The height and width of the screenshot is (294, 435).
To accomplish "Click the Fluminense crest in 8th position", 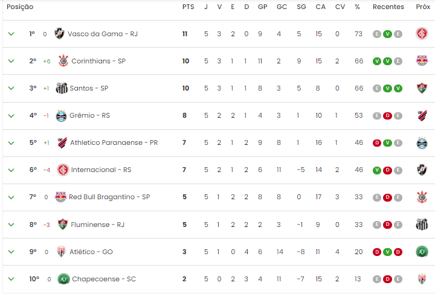I will (63, 225).
